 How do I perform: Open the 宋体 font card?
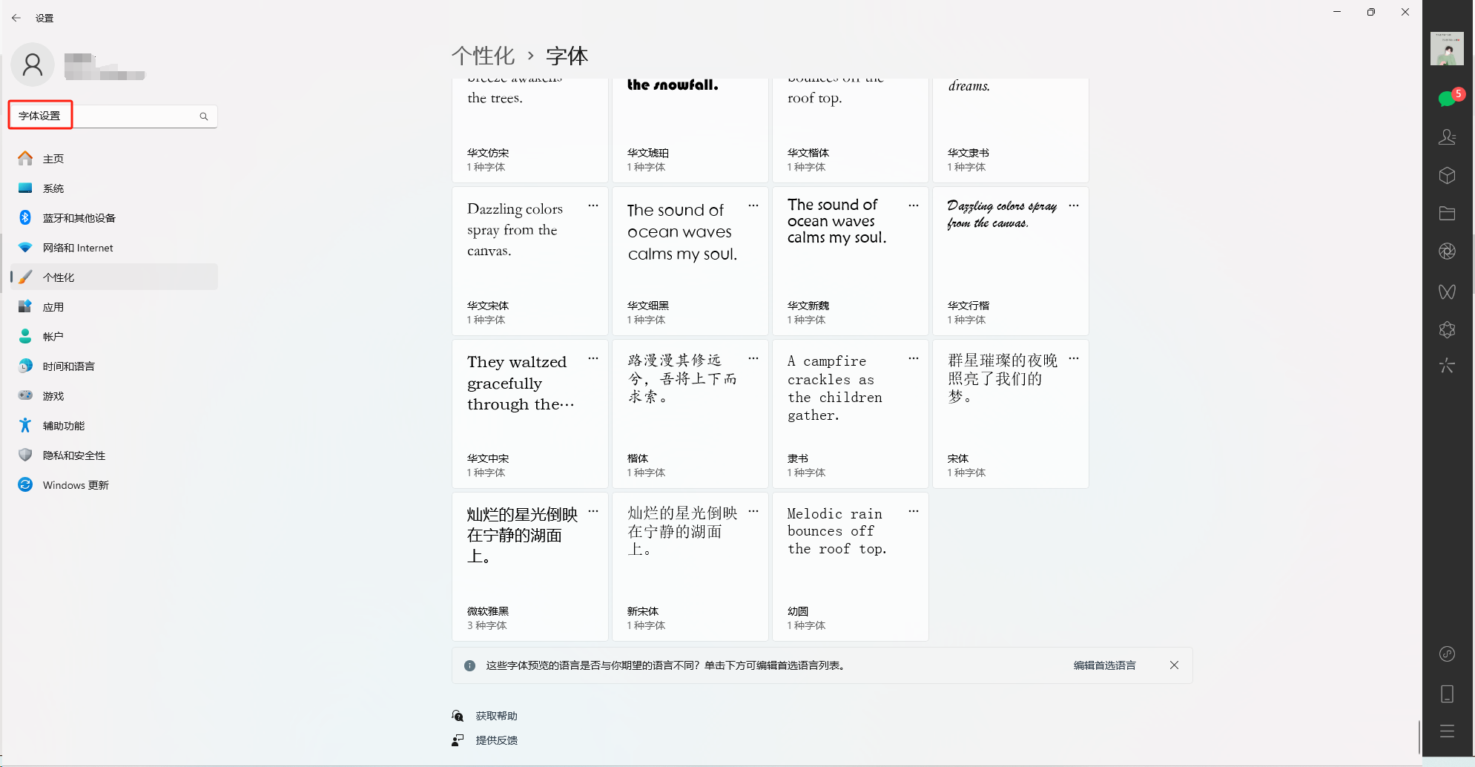click(x=1011, y=414)
